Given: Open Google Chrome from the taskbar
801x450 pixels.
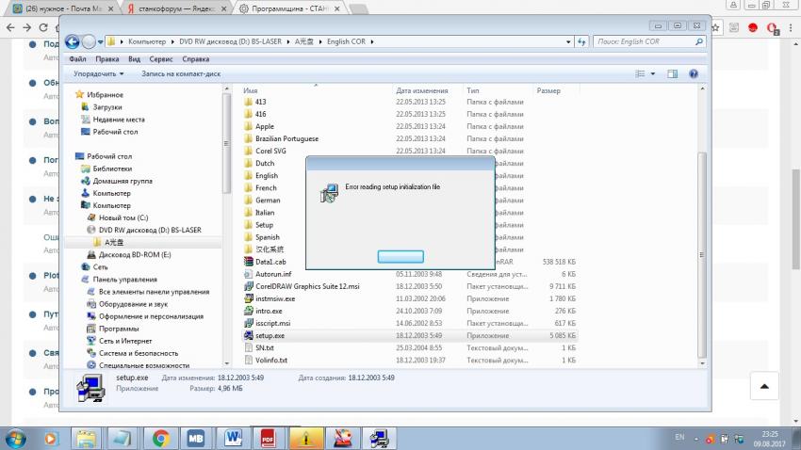Looking at the screenshot, I should (161, 438).
